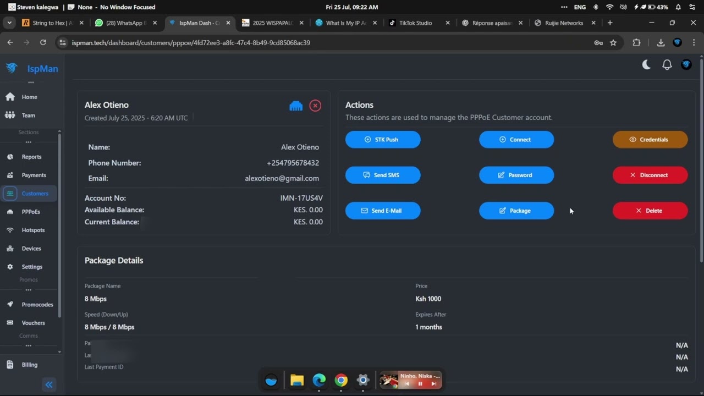The height and width of the screenshot is (396, 704).
Task: Click the Send SMS button
Action: pyautogui.click(x=383, y=175)
